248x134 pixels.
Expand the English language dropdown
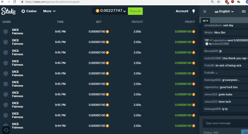coord(224,11)
